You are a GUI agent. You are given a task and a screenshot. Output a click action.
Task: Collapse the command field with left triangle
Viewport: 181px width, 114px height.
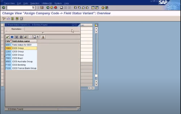[x=38, y=8]
